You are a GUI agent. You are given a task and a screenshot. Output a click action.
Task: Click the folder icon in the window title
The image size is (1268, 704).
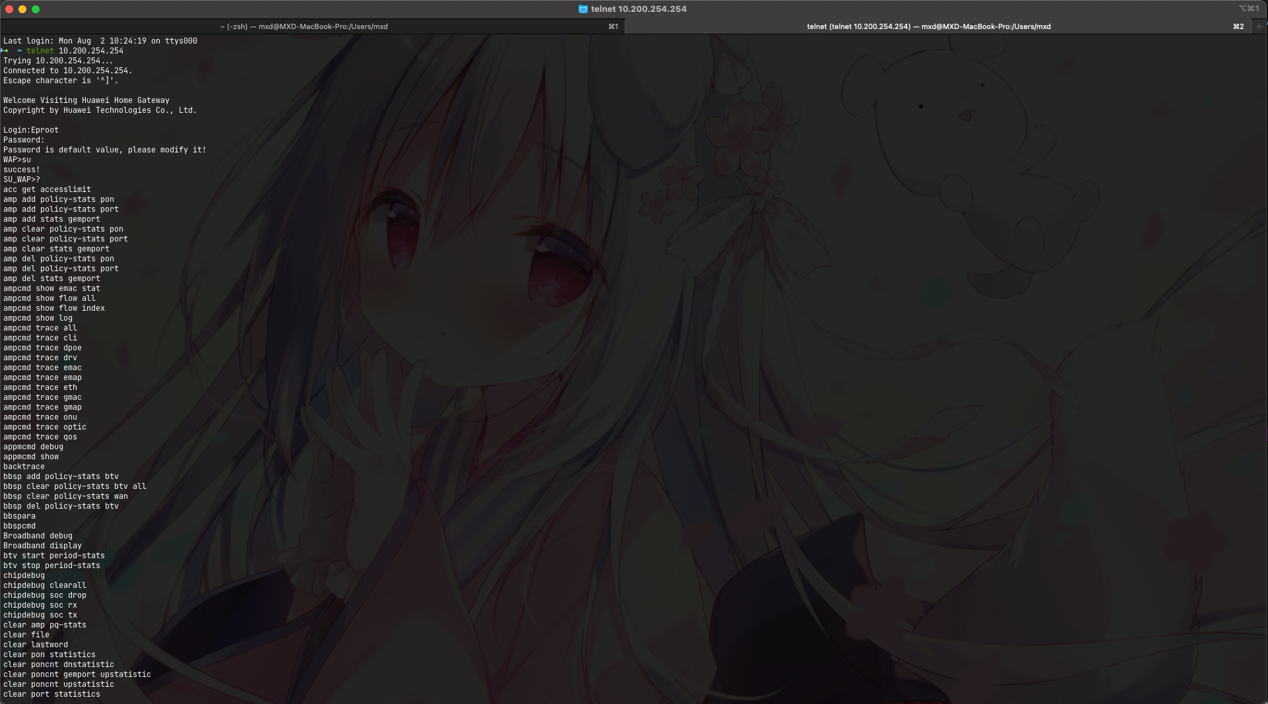[x=583, y=9]
